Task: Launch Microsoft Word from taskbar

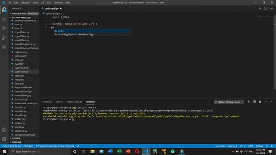Action: (x=110, y=151)
